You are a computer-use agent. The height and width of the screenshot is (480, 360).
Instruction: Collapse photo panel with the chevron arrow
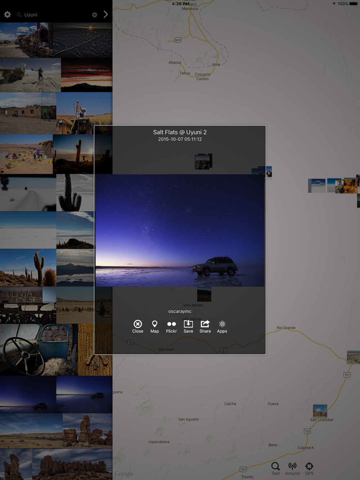point(105,14)
